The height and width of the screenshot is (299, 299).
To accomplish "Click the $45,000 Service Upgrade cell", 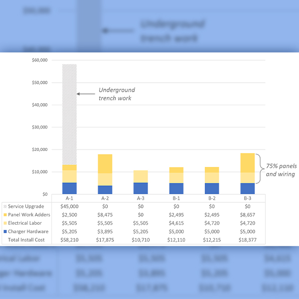I will [69, 206].
